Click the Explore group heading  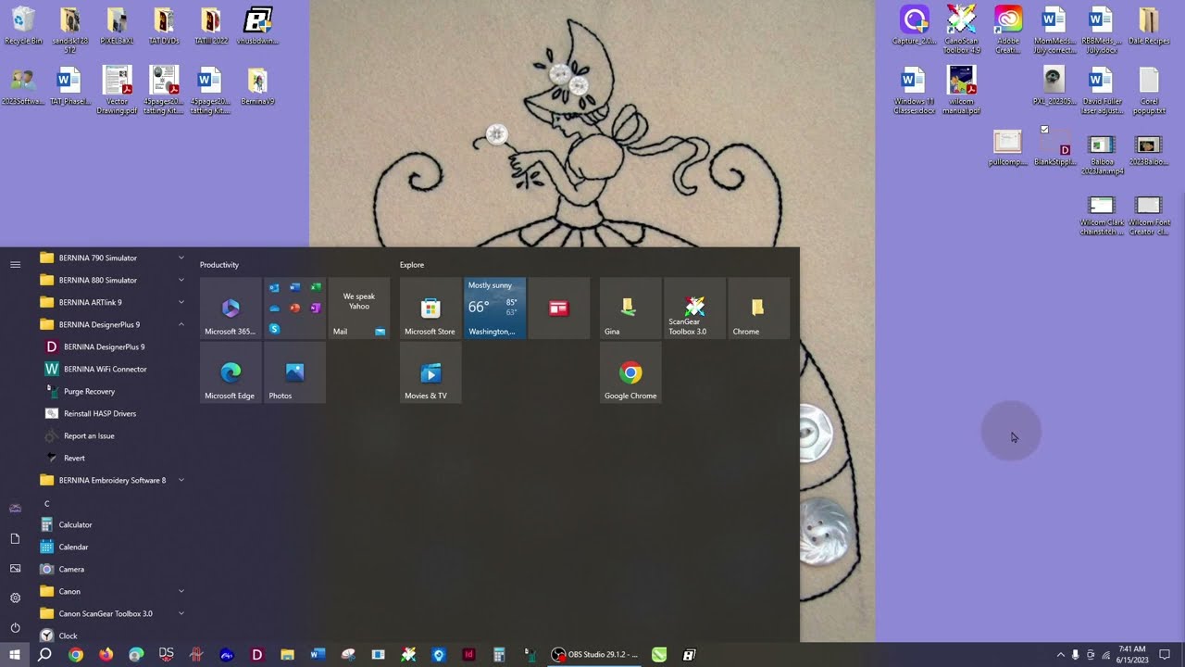(412, 265)
